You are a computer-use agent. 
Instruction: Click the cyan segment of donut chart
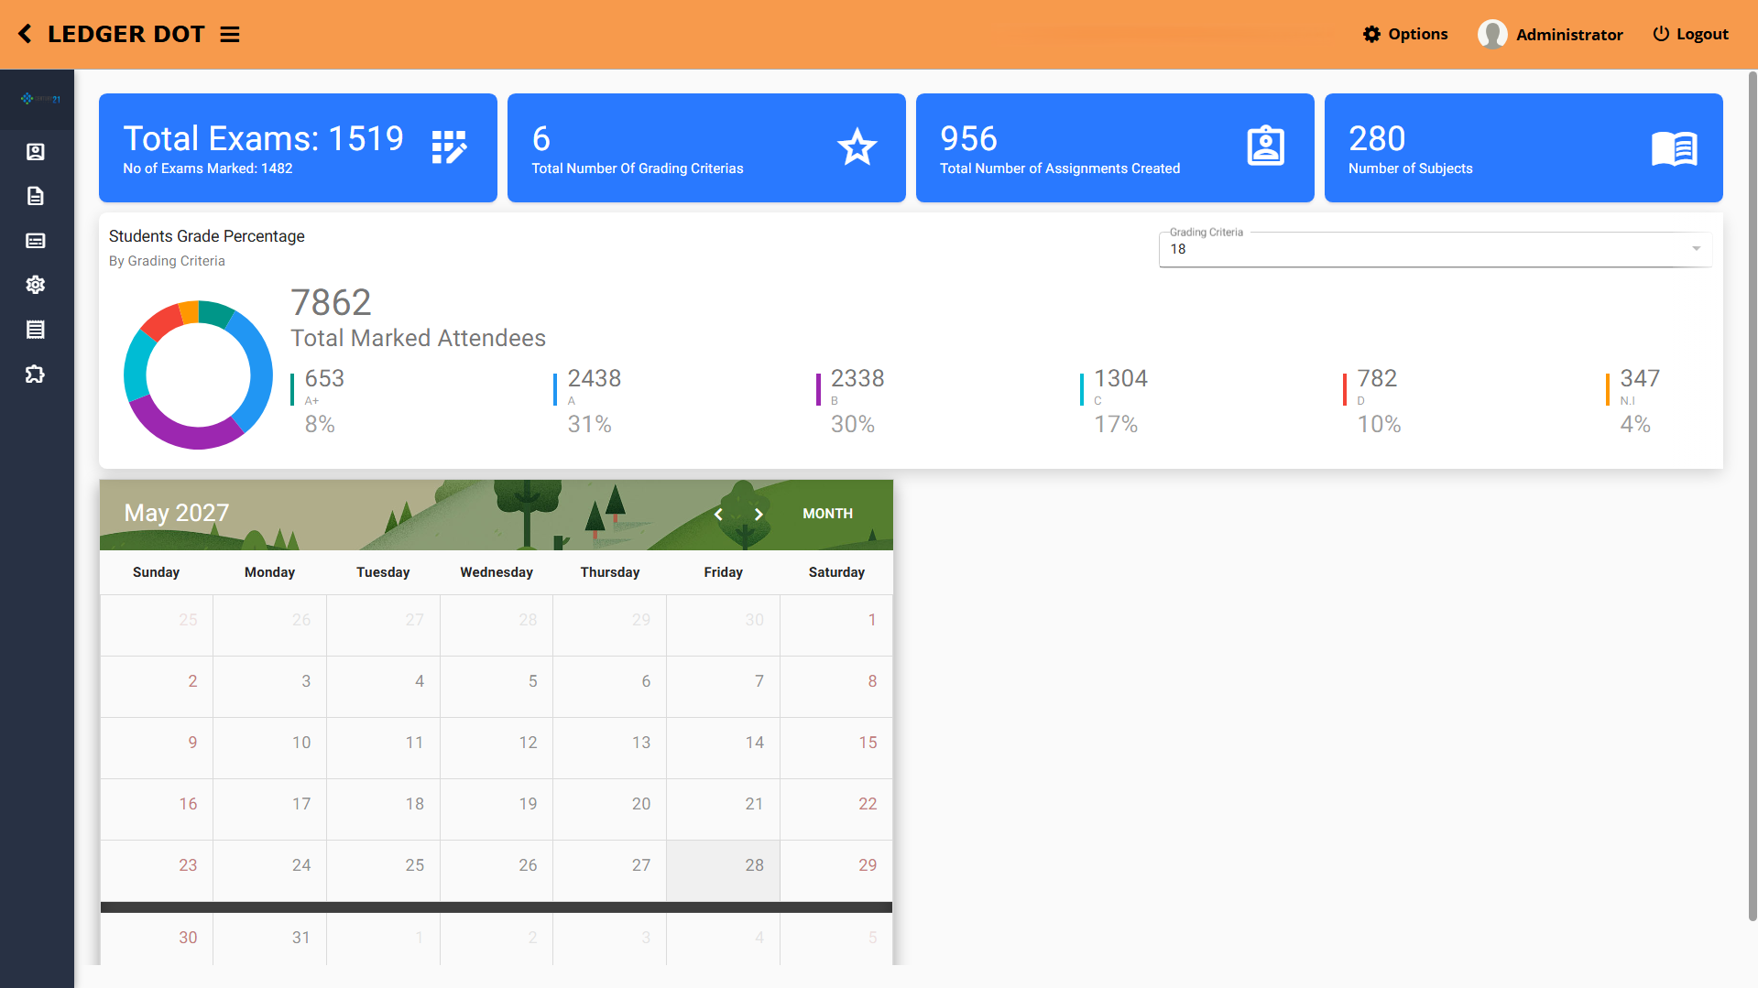click(x=137, y=366)
